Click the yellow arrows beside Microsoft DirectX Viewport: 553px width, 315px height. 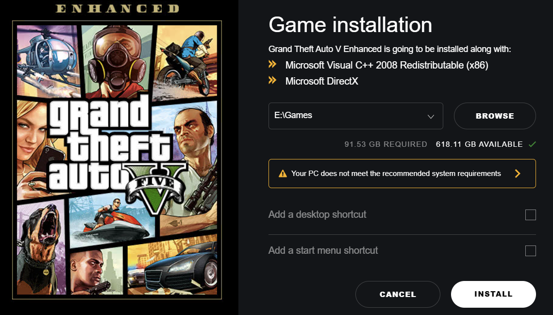click(273, 81)
